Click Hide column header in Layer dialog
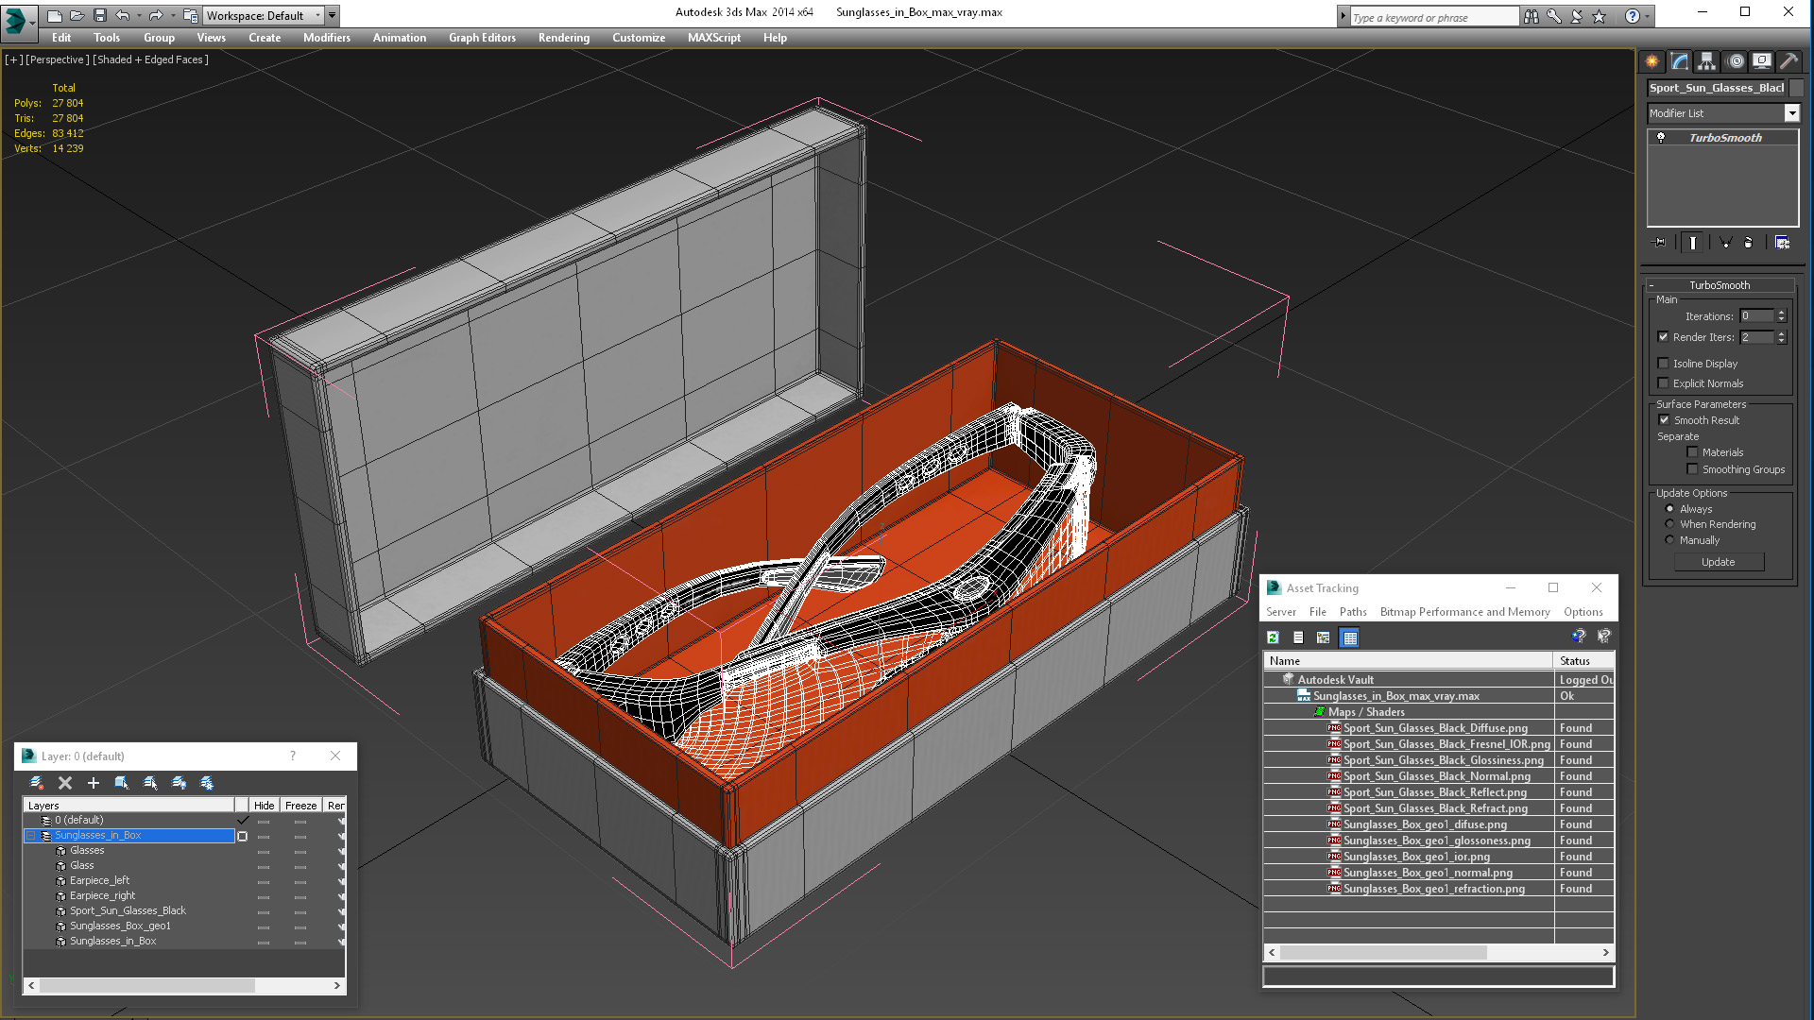Viewport: 1814px width, 1020px height. 264,806
